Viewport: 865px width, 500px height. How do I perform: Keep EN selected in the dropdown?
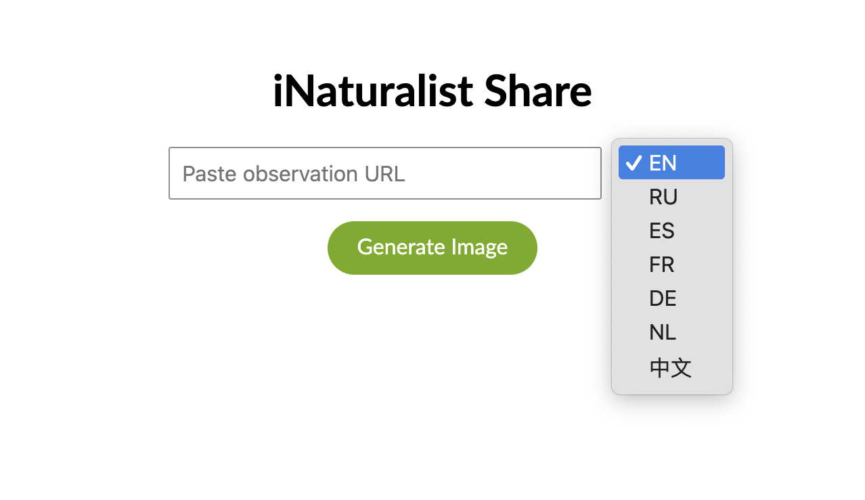pyautogui.click(x=670, y=163)
